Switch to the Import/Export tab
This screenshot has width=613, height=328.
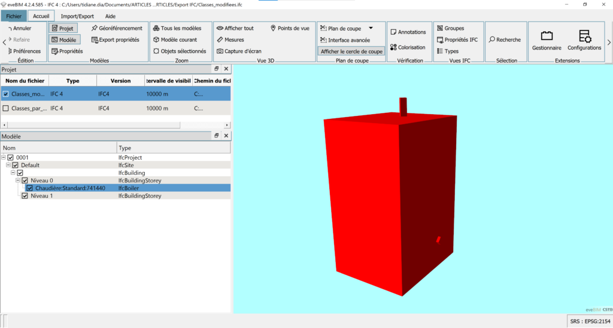tap(77, 16)
